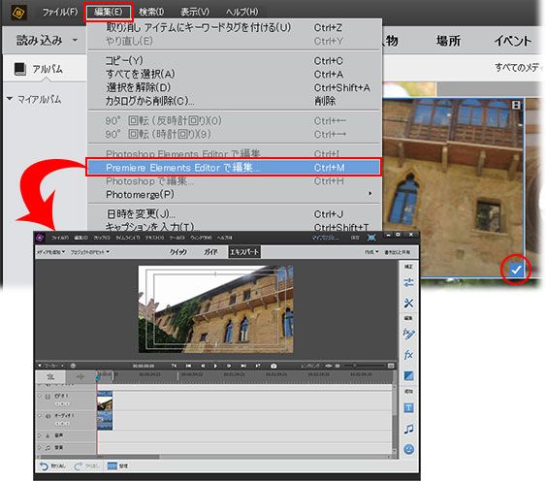Open the 検索(I) menu in Organizer

tap(151, 13)
